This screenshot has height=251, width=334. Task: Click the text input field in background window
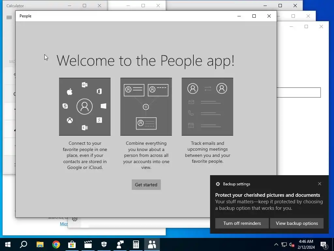299,92
